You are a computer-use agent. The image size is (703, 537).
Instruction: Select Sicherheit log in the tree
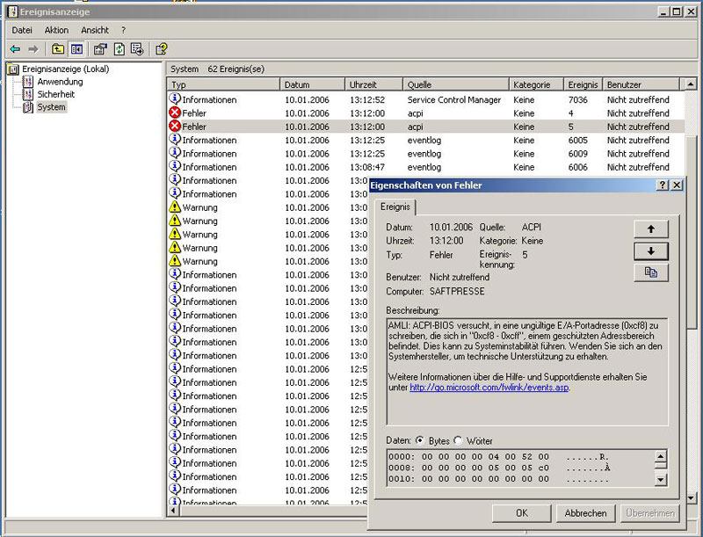[x=55, y=94]
